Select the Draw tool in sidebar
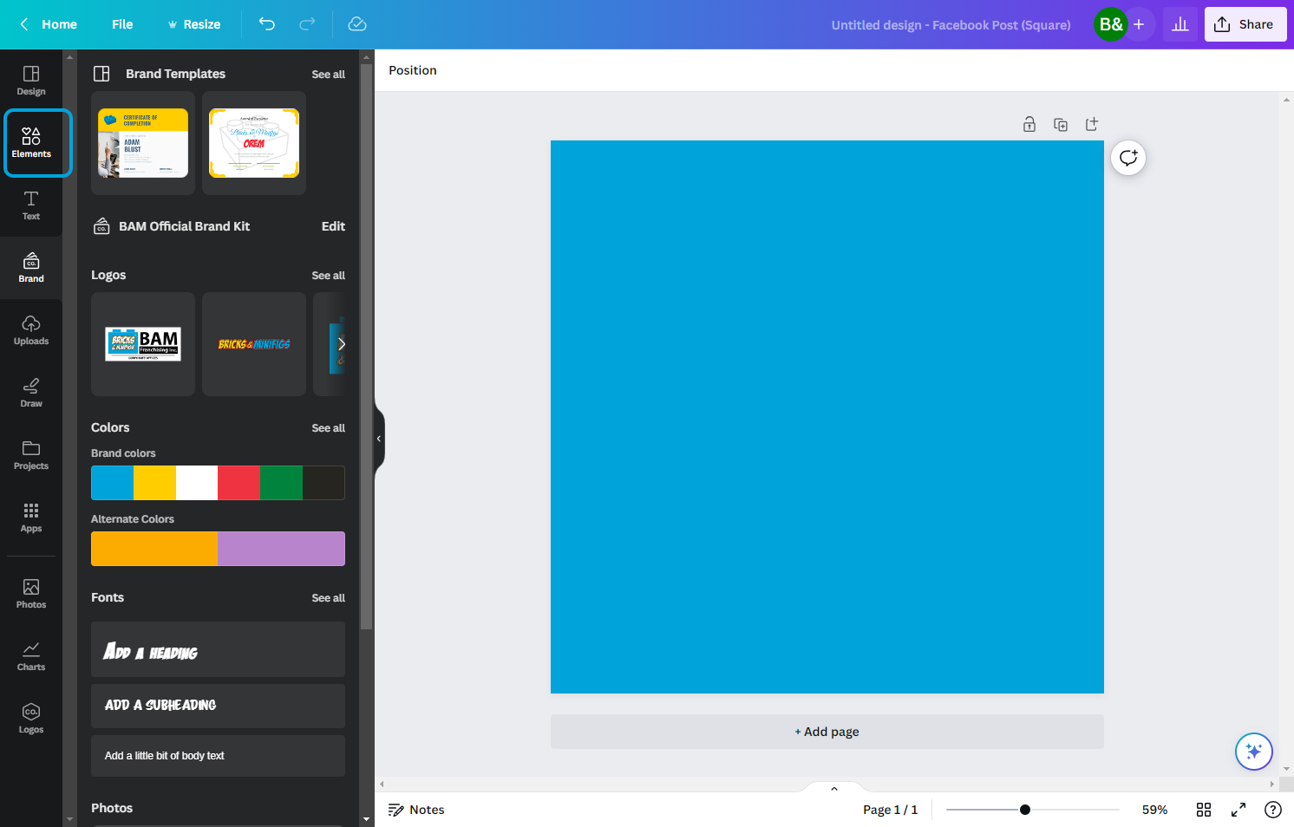Screen dimensions: 1294x827 point(31,393)
